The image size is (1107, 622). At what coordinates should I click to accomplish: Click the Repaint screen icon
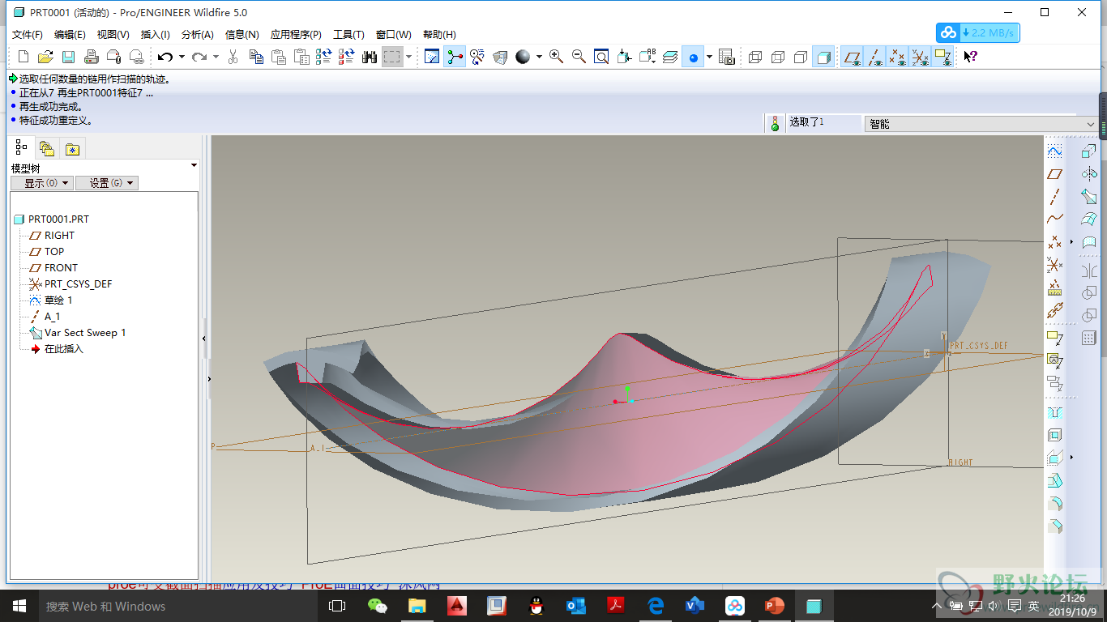432,57
